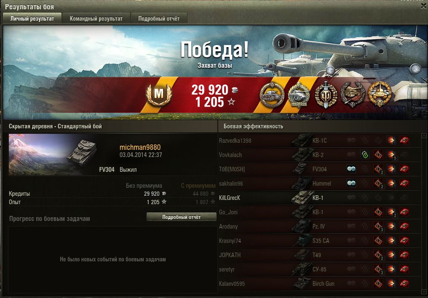
Task: Click player name michman9880
Action: click(140, 147)
